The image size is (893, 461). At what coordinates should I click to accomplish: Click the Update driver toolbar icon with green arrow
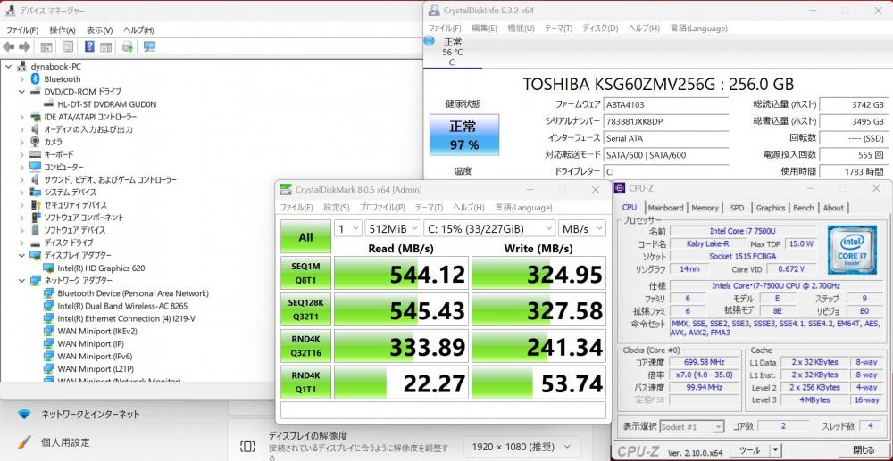click(x=128, y=46)
